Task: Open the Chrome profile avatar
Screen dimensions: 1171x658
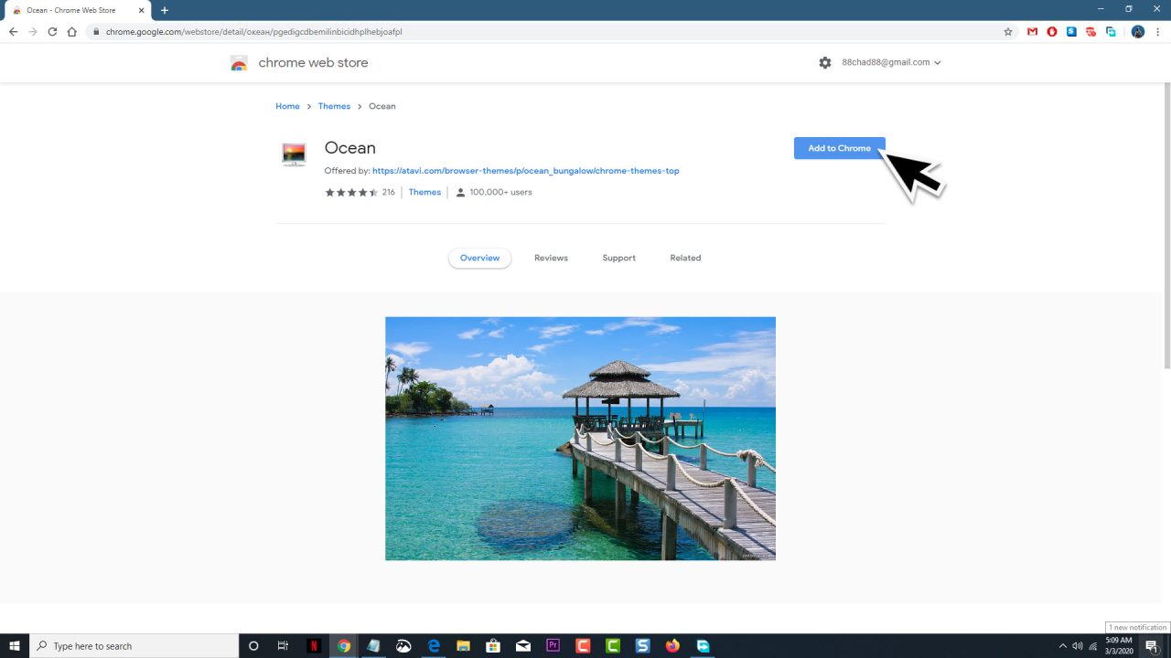Action: click(x=1137, y=31)
